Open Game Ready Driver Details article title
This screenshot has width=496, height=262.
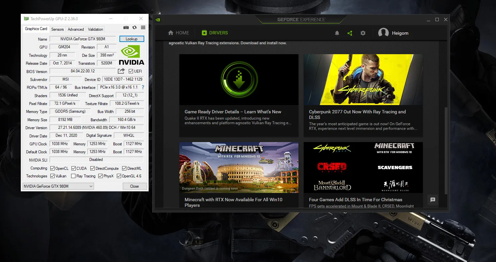[233, 112]
